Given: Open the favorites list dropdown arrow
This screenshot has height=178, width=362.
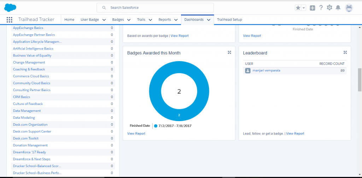Looking at the screenshot, I should point(304,8).
